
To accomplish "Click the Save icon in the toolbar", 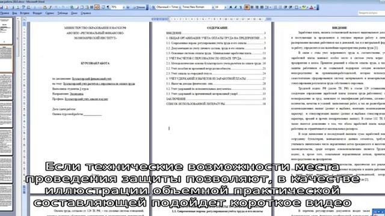I will pyautogui.click(x=1, y=7).
